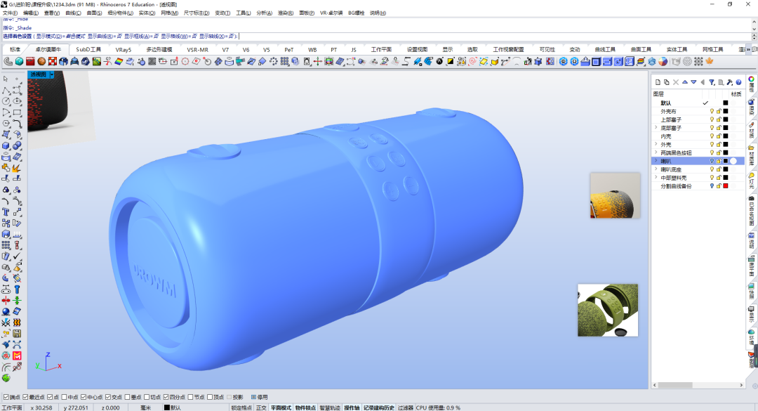Click the red X delete layer icon

coord(676,82)
